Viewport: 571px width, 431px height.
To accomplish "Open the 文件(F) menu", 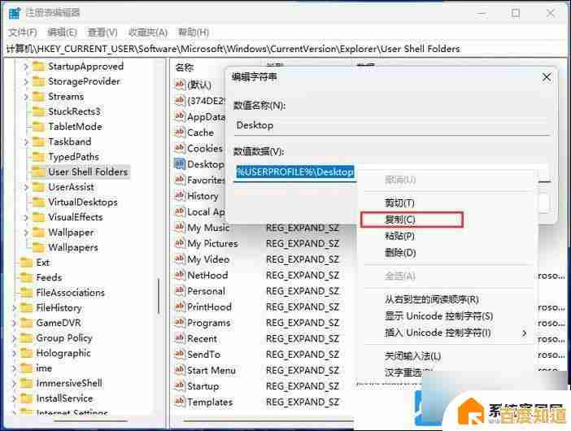I will (x=23, y=33).
